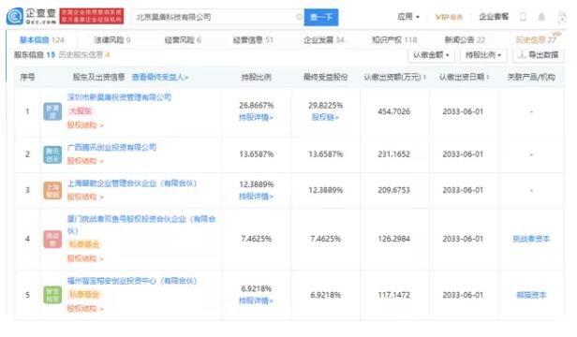Click the 454.7026 amount cell
This screenshot has height=337, width=577.
[x=393, y=111]
